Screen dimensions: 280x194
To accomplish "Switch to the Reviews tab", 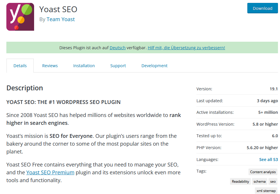I will coord(50,66).
